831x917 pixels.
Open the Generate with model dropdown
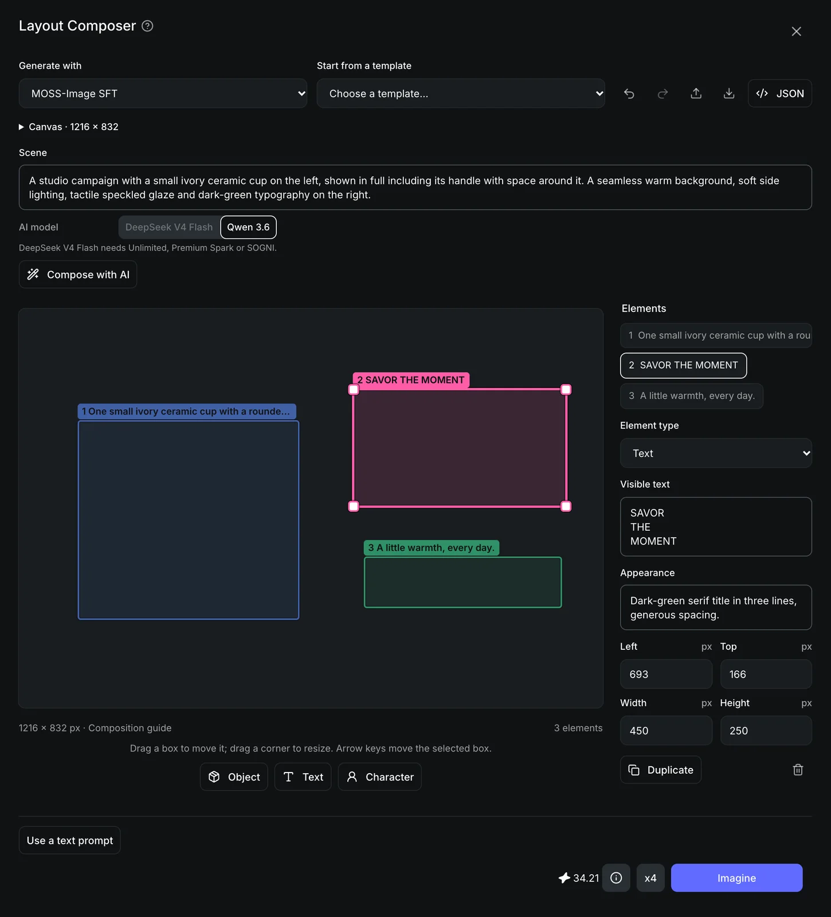tap(163, 93)
